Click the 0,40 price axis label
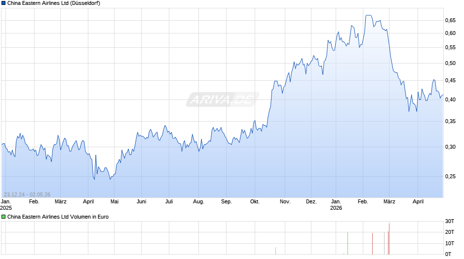 (x=450, y=100)
